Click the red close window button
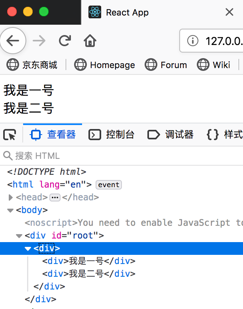This screenshot has height=309, width=243. click(x=12, y=12)
